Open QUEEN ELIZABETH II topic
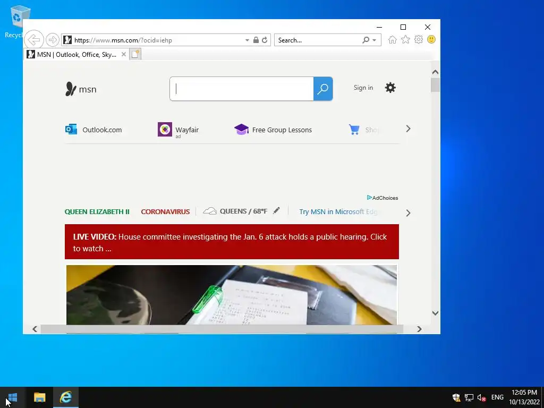Viewport: 544px width, 408px height. [97, 211]
